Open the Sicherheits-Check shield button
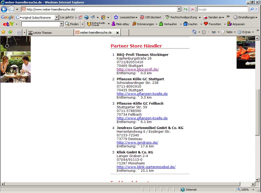This screenshot has width=261, height=193. tap(96, 24)
